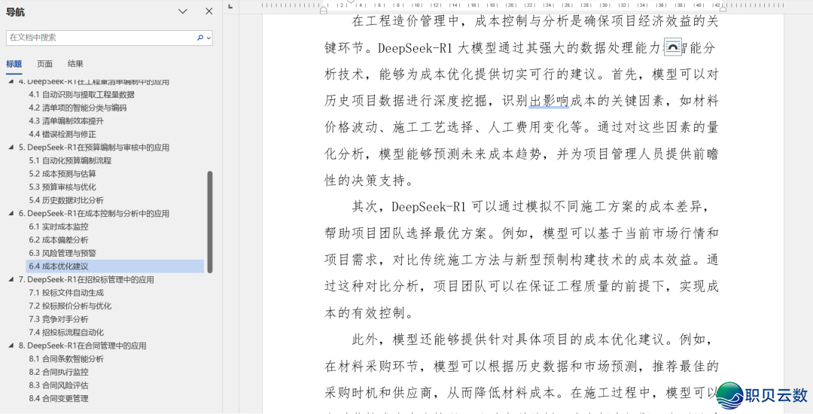Click text 在工程造价管理中 at page top
The image size is (813, 414).
(x=406, y=21)
